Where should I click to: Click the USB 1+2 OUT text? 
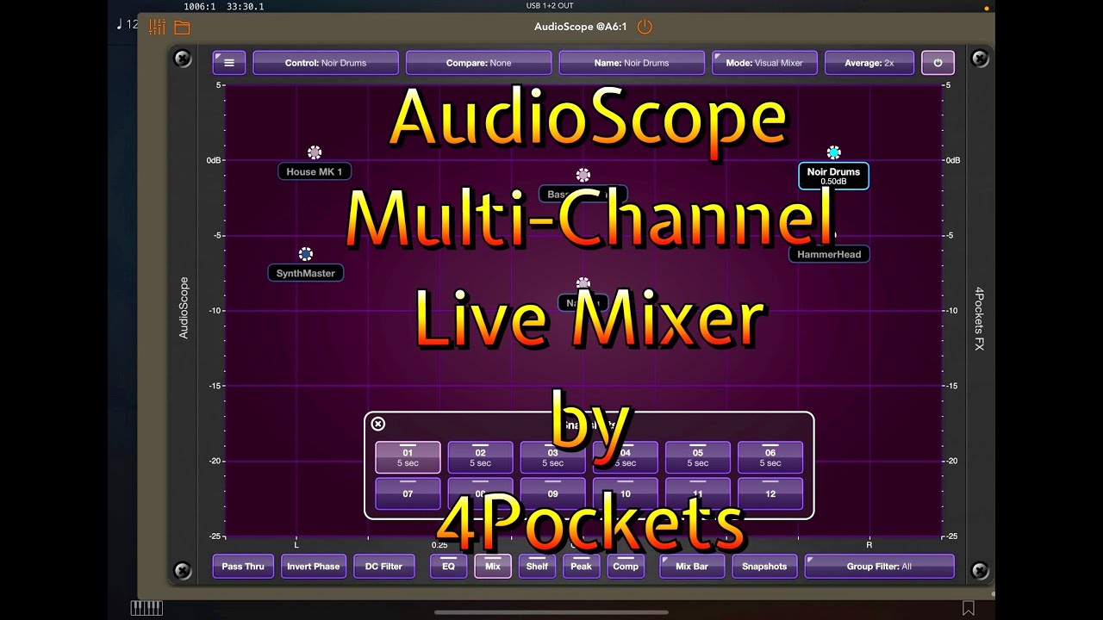pos(550,6)
